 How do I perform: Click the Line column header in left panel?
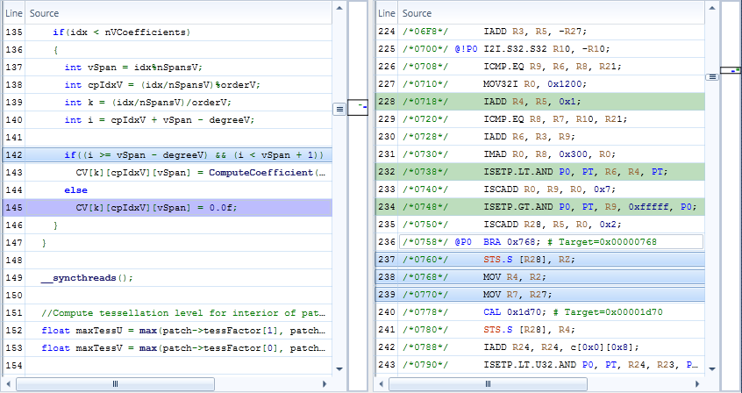(14, 13)
